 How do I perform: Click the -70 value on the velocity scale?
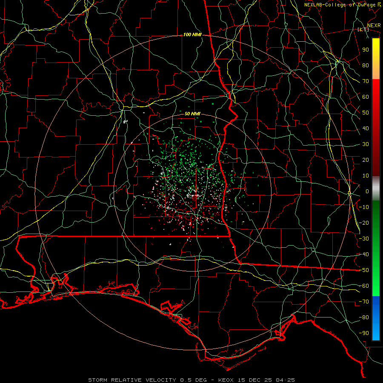click(x=364, y=302)
